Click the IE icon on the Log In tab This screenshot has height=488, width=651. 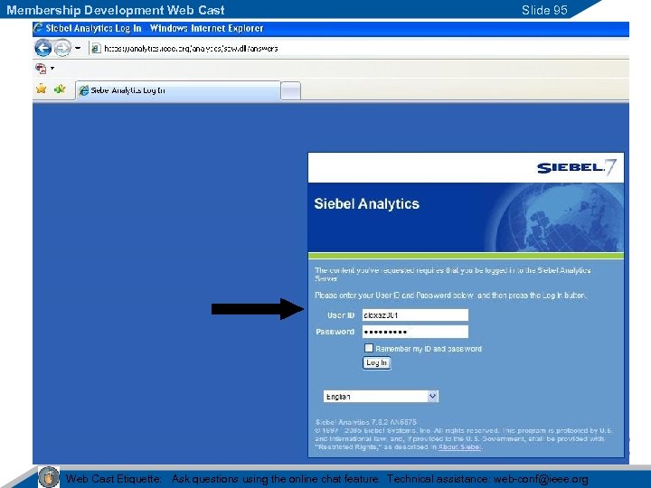84,90
